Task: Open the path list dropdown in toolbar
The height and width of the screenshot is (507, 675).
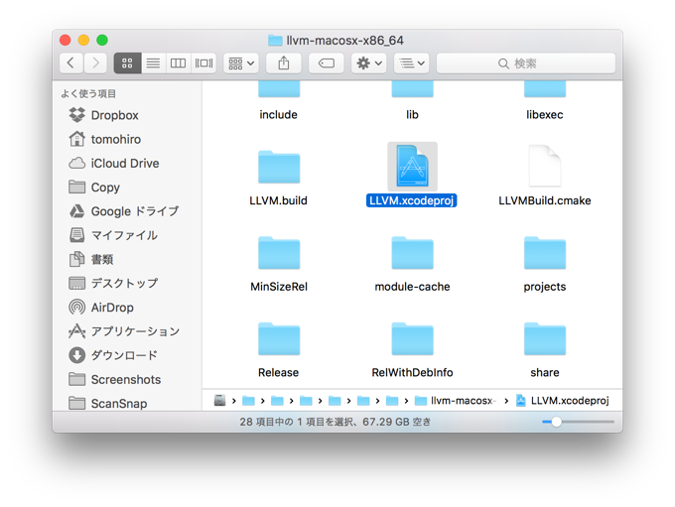Action: pos(412,63)
